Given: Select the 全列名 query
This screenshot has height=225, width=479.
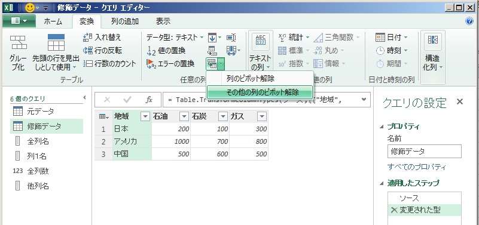Looking at the screenshot, I should pyautogui.click(x=47, y=141).
